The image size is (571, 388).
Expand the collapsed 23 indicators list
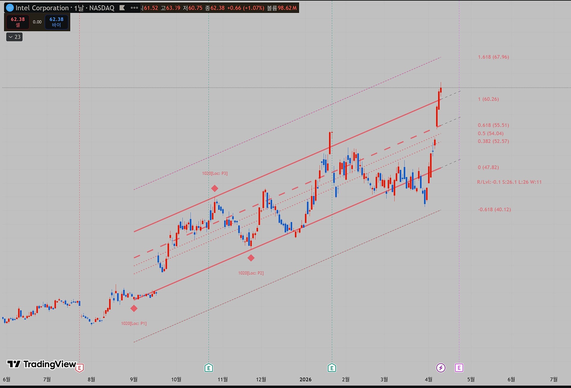pyautogui.click(x=14, y=37)
